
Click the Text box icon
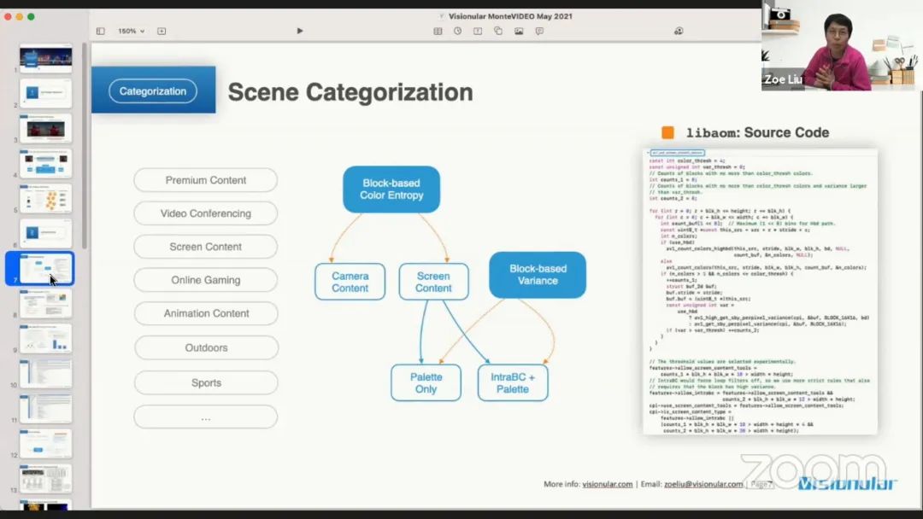tap(478, 31)
